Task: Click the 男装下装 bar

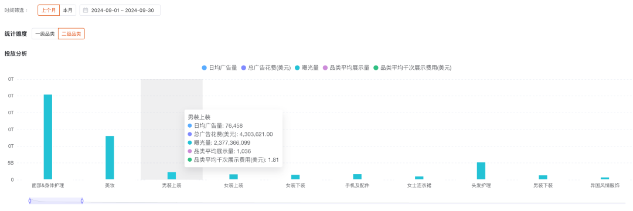Action: [x=543, y=177]
